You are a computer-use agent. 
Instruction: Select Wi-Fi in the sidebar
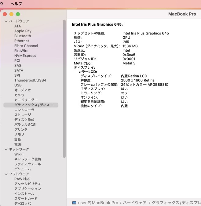click(19, 154)
